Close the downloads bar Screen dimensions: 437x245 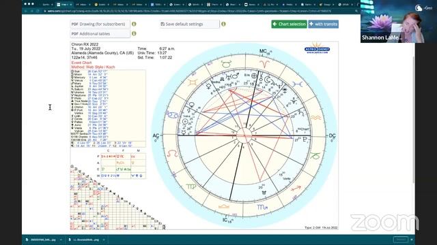[x=411, y=240]
